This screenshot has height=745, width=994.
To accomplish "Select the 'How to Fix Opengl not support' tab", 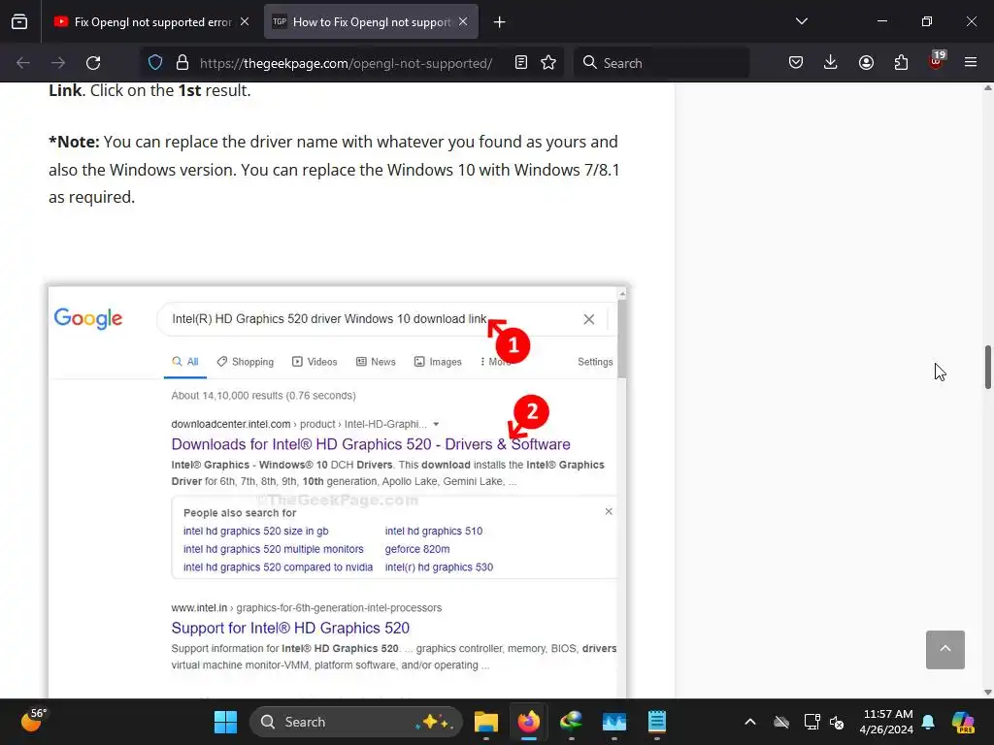I will tap(371, 22).
